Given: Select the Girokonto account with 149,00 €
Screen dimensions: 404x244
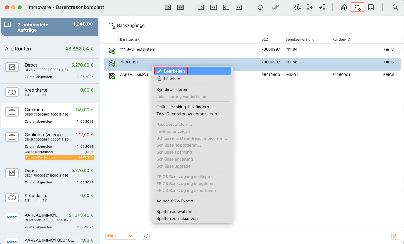Looking at the screenshot, I should pos(49,115).
